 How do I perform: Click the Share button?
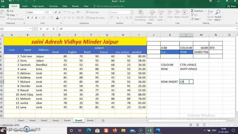(x=231, y=6)
